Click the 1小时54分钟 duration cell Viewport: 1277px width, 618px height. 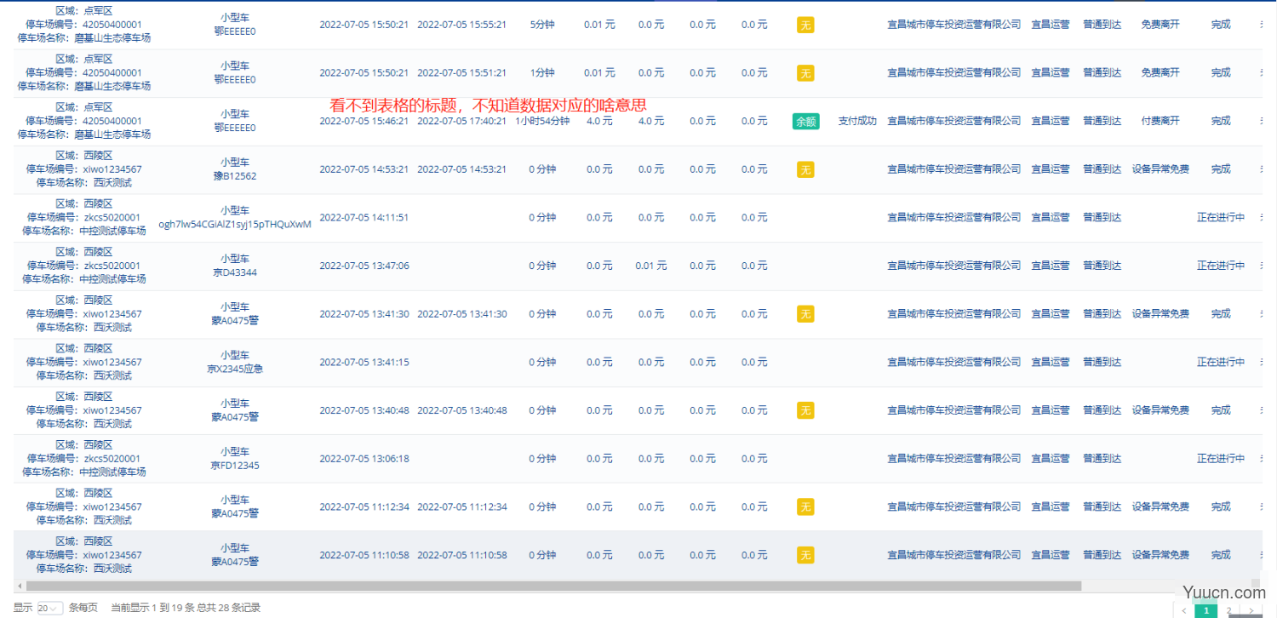coord(542,121)
